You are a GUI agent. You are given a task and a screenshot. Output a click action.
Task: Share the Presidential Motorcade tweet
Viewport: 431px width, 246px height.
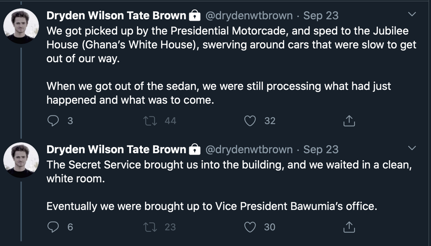(x=349, y=121)
